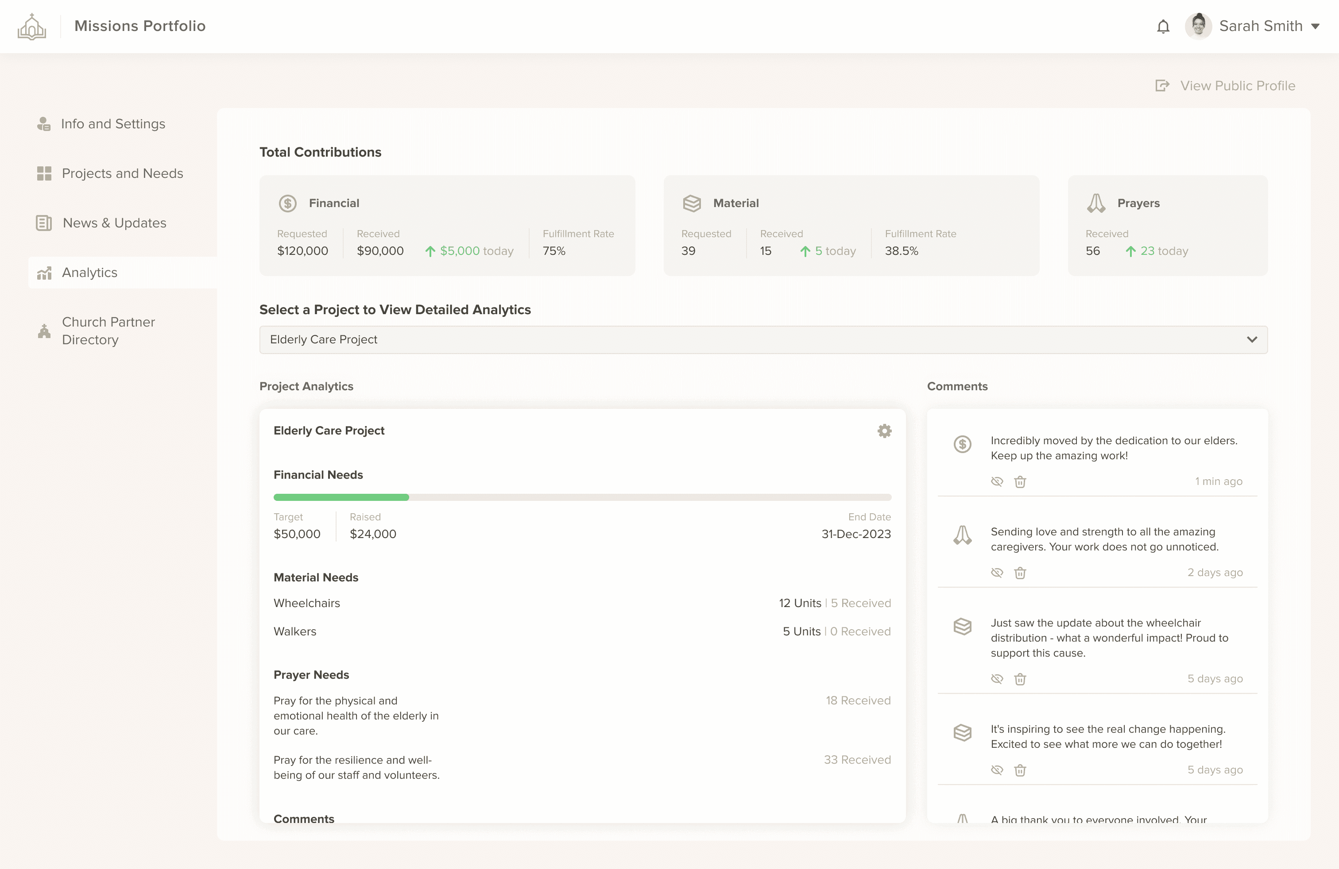Hide the 'Sending love and strength' comment

[x=997, y=573]
